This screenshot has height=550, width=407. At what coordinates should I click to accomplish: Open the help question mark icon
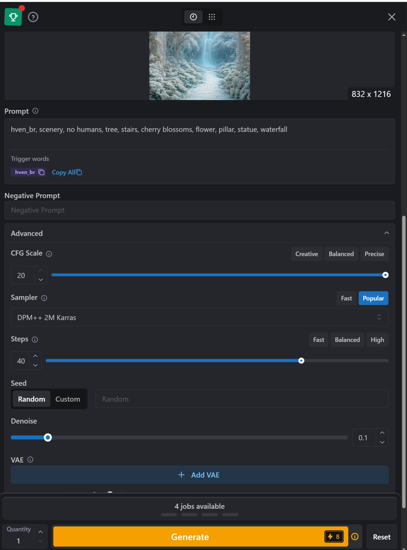coord(33,17)
